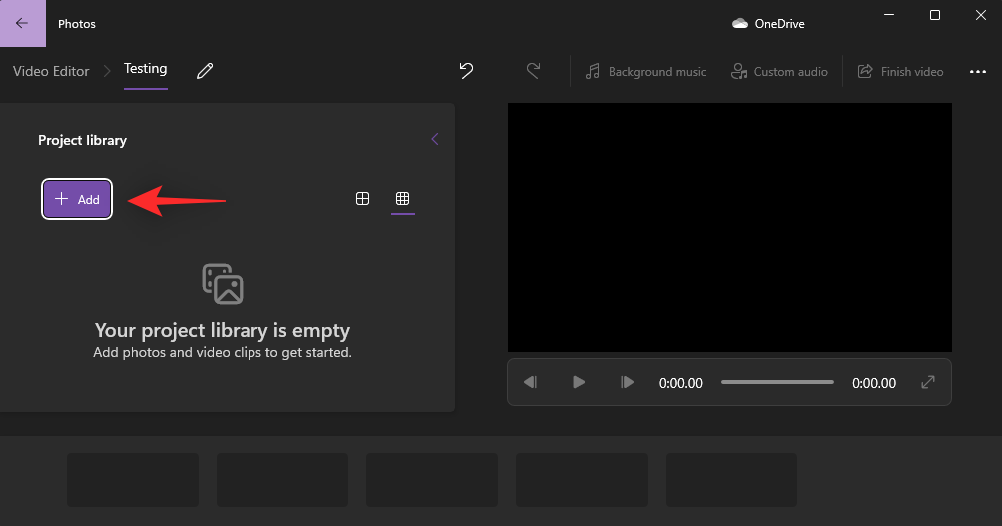Minimize the Photos window
1002x526 pixels.
[889, 15]
